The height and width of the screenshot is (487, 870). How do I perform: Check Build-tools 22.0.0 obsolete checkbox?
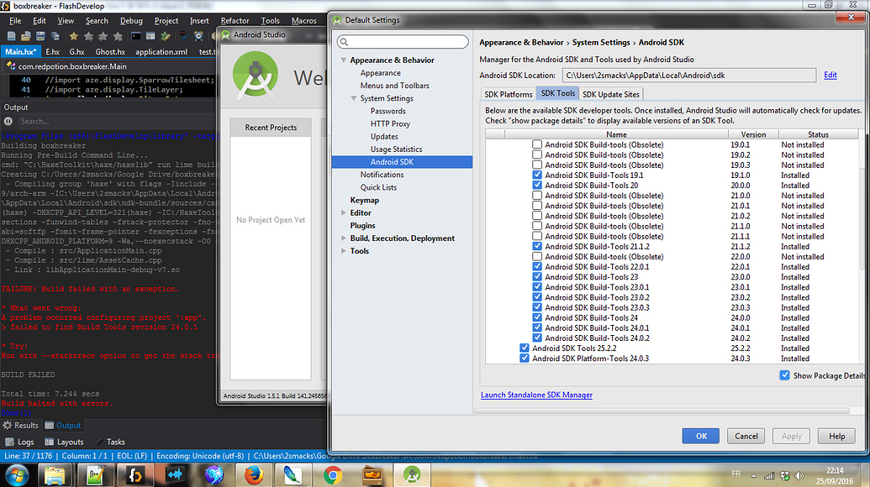537,257
